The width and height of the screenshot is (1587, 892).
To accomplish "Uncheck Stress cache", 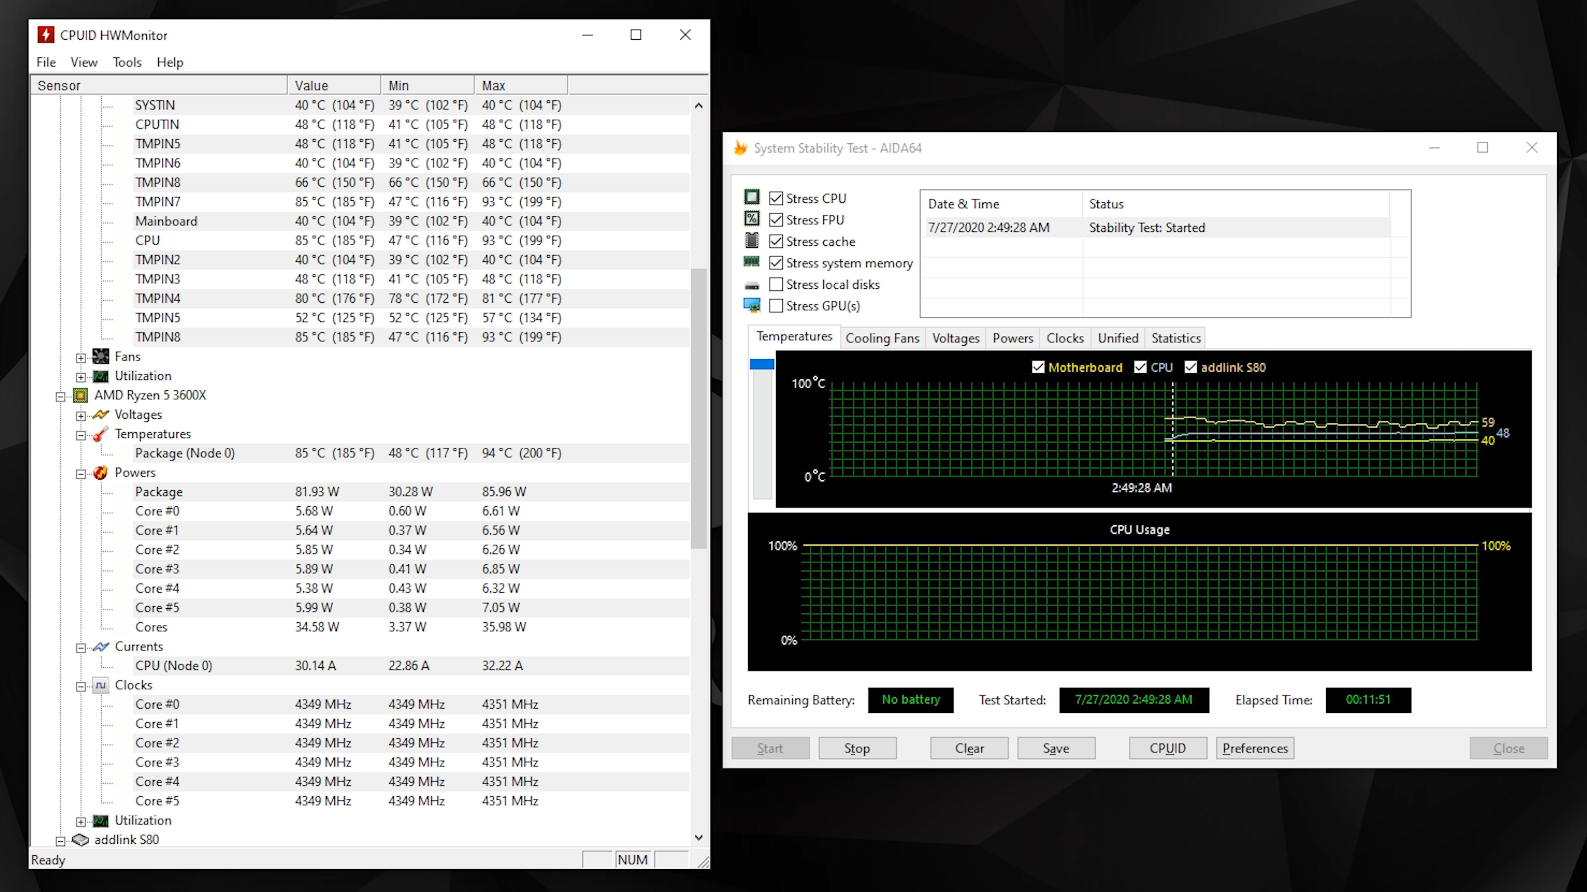I will point(776,241).
